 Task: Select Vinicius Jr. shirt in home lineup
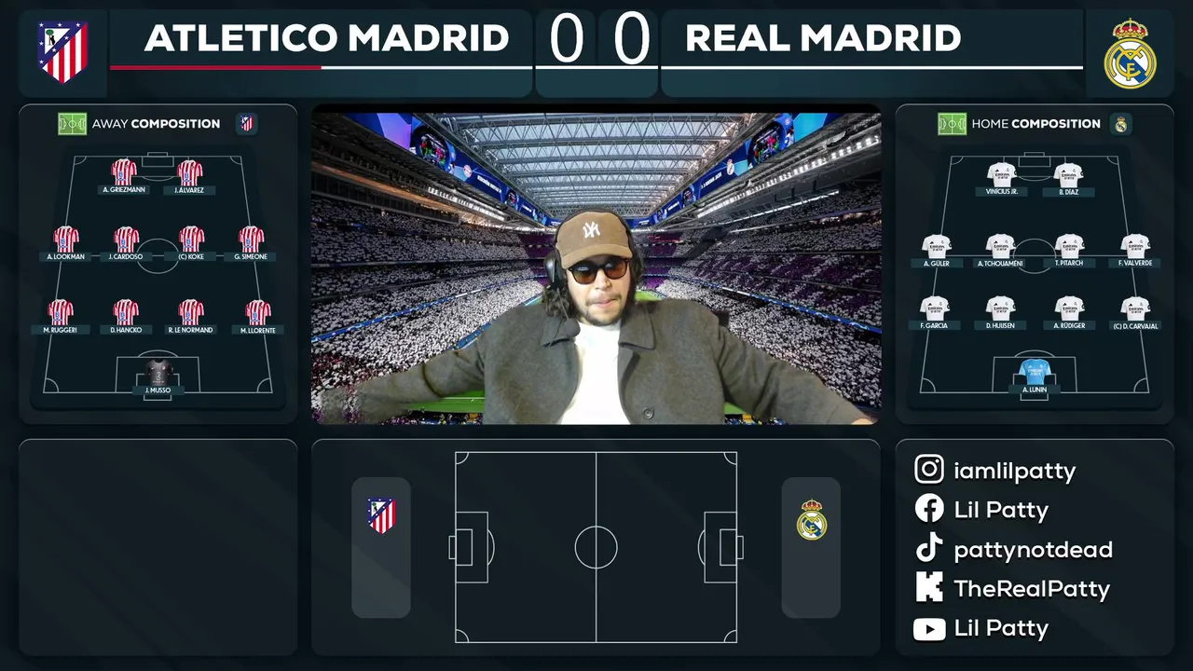point(1001,173)
